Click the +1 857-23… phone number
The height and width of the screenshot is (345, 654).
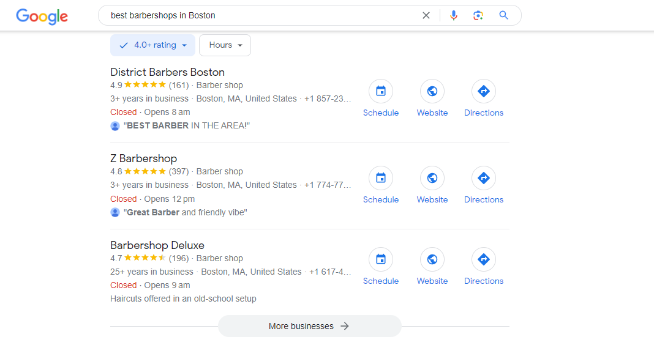[x=328, y=98]
